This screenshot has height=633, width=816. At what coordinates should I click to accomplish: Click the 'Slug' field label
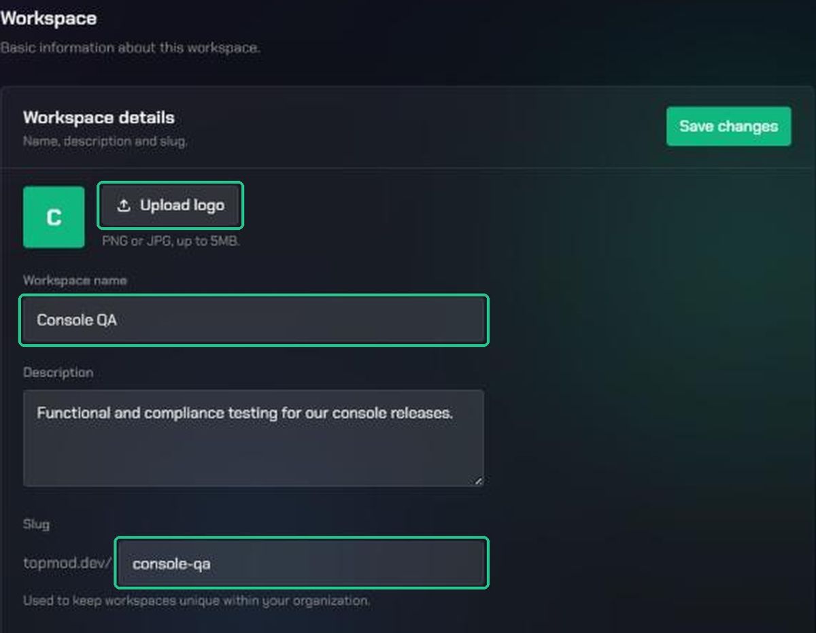click(36, 524)
